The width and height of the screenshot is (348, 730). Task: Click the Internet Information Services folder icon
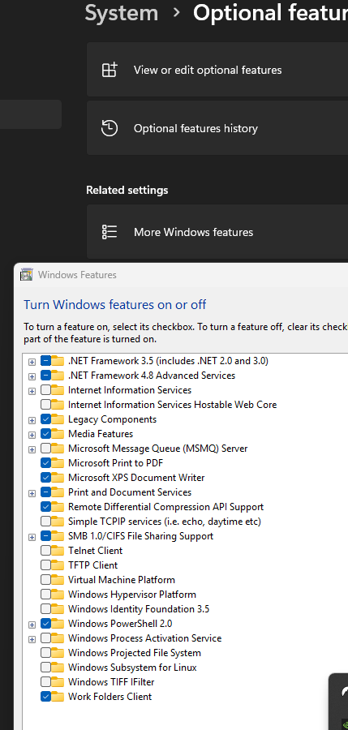[58, 390]
